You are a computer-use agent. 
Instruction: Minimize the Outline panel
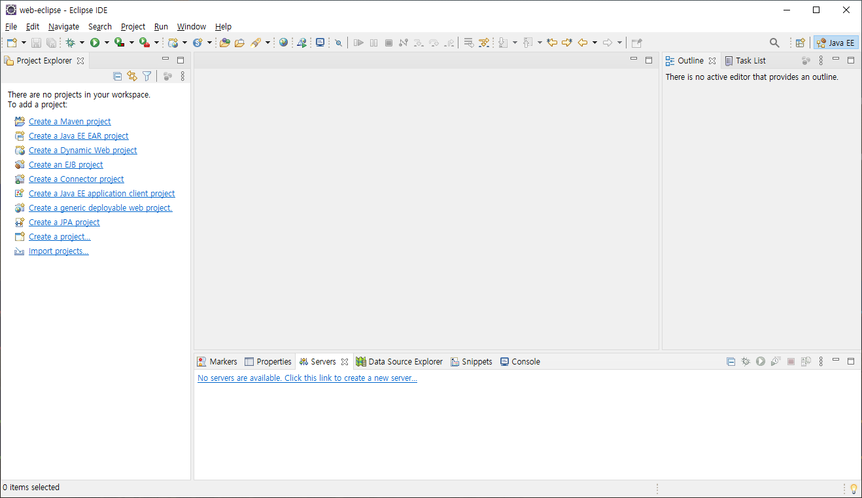coord(836,60)
